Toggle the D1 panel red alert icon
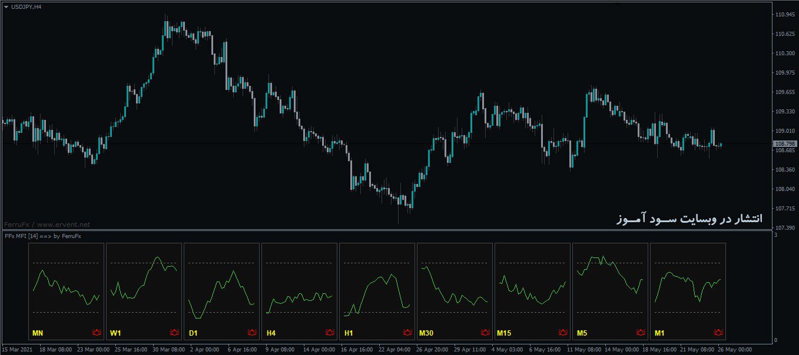The image size is (799, 355). coord(252,333)
